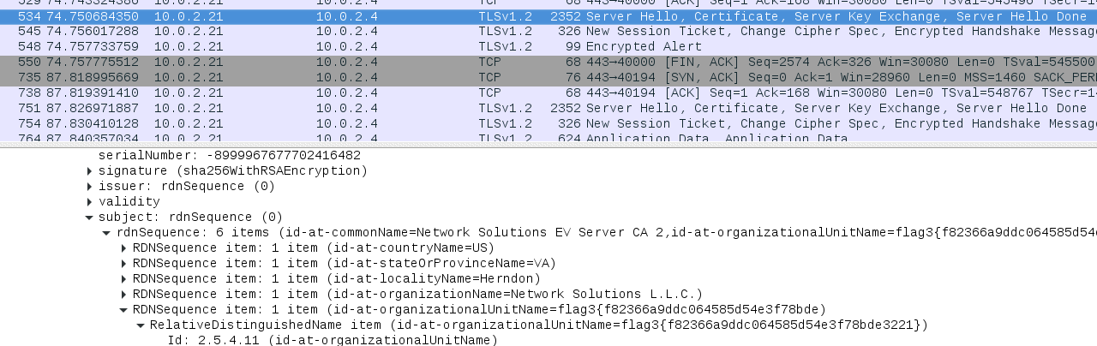Select packet 751 Server Hello row
Image resolution: width=1097 pixels, height=346 pixels.
(x=548, y=109)
